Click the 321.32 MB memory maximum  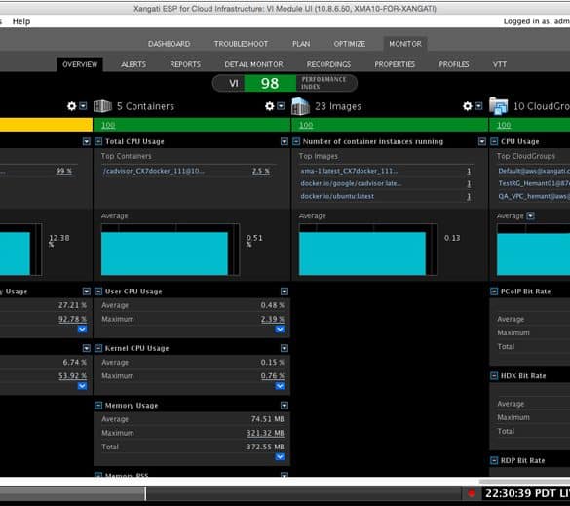[x=265, y=433]
